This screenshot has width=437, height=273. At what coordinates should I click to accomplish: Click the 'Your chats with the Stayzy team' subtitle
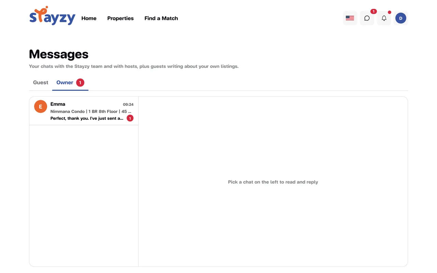[134, 66]
